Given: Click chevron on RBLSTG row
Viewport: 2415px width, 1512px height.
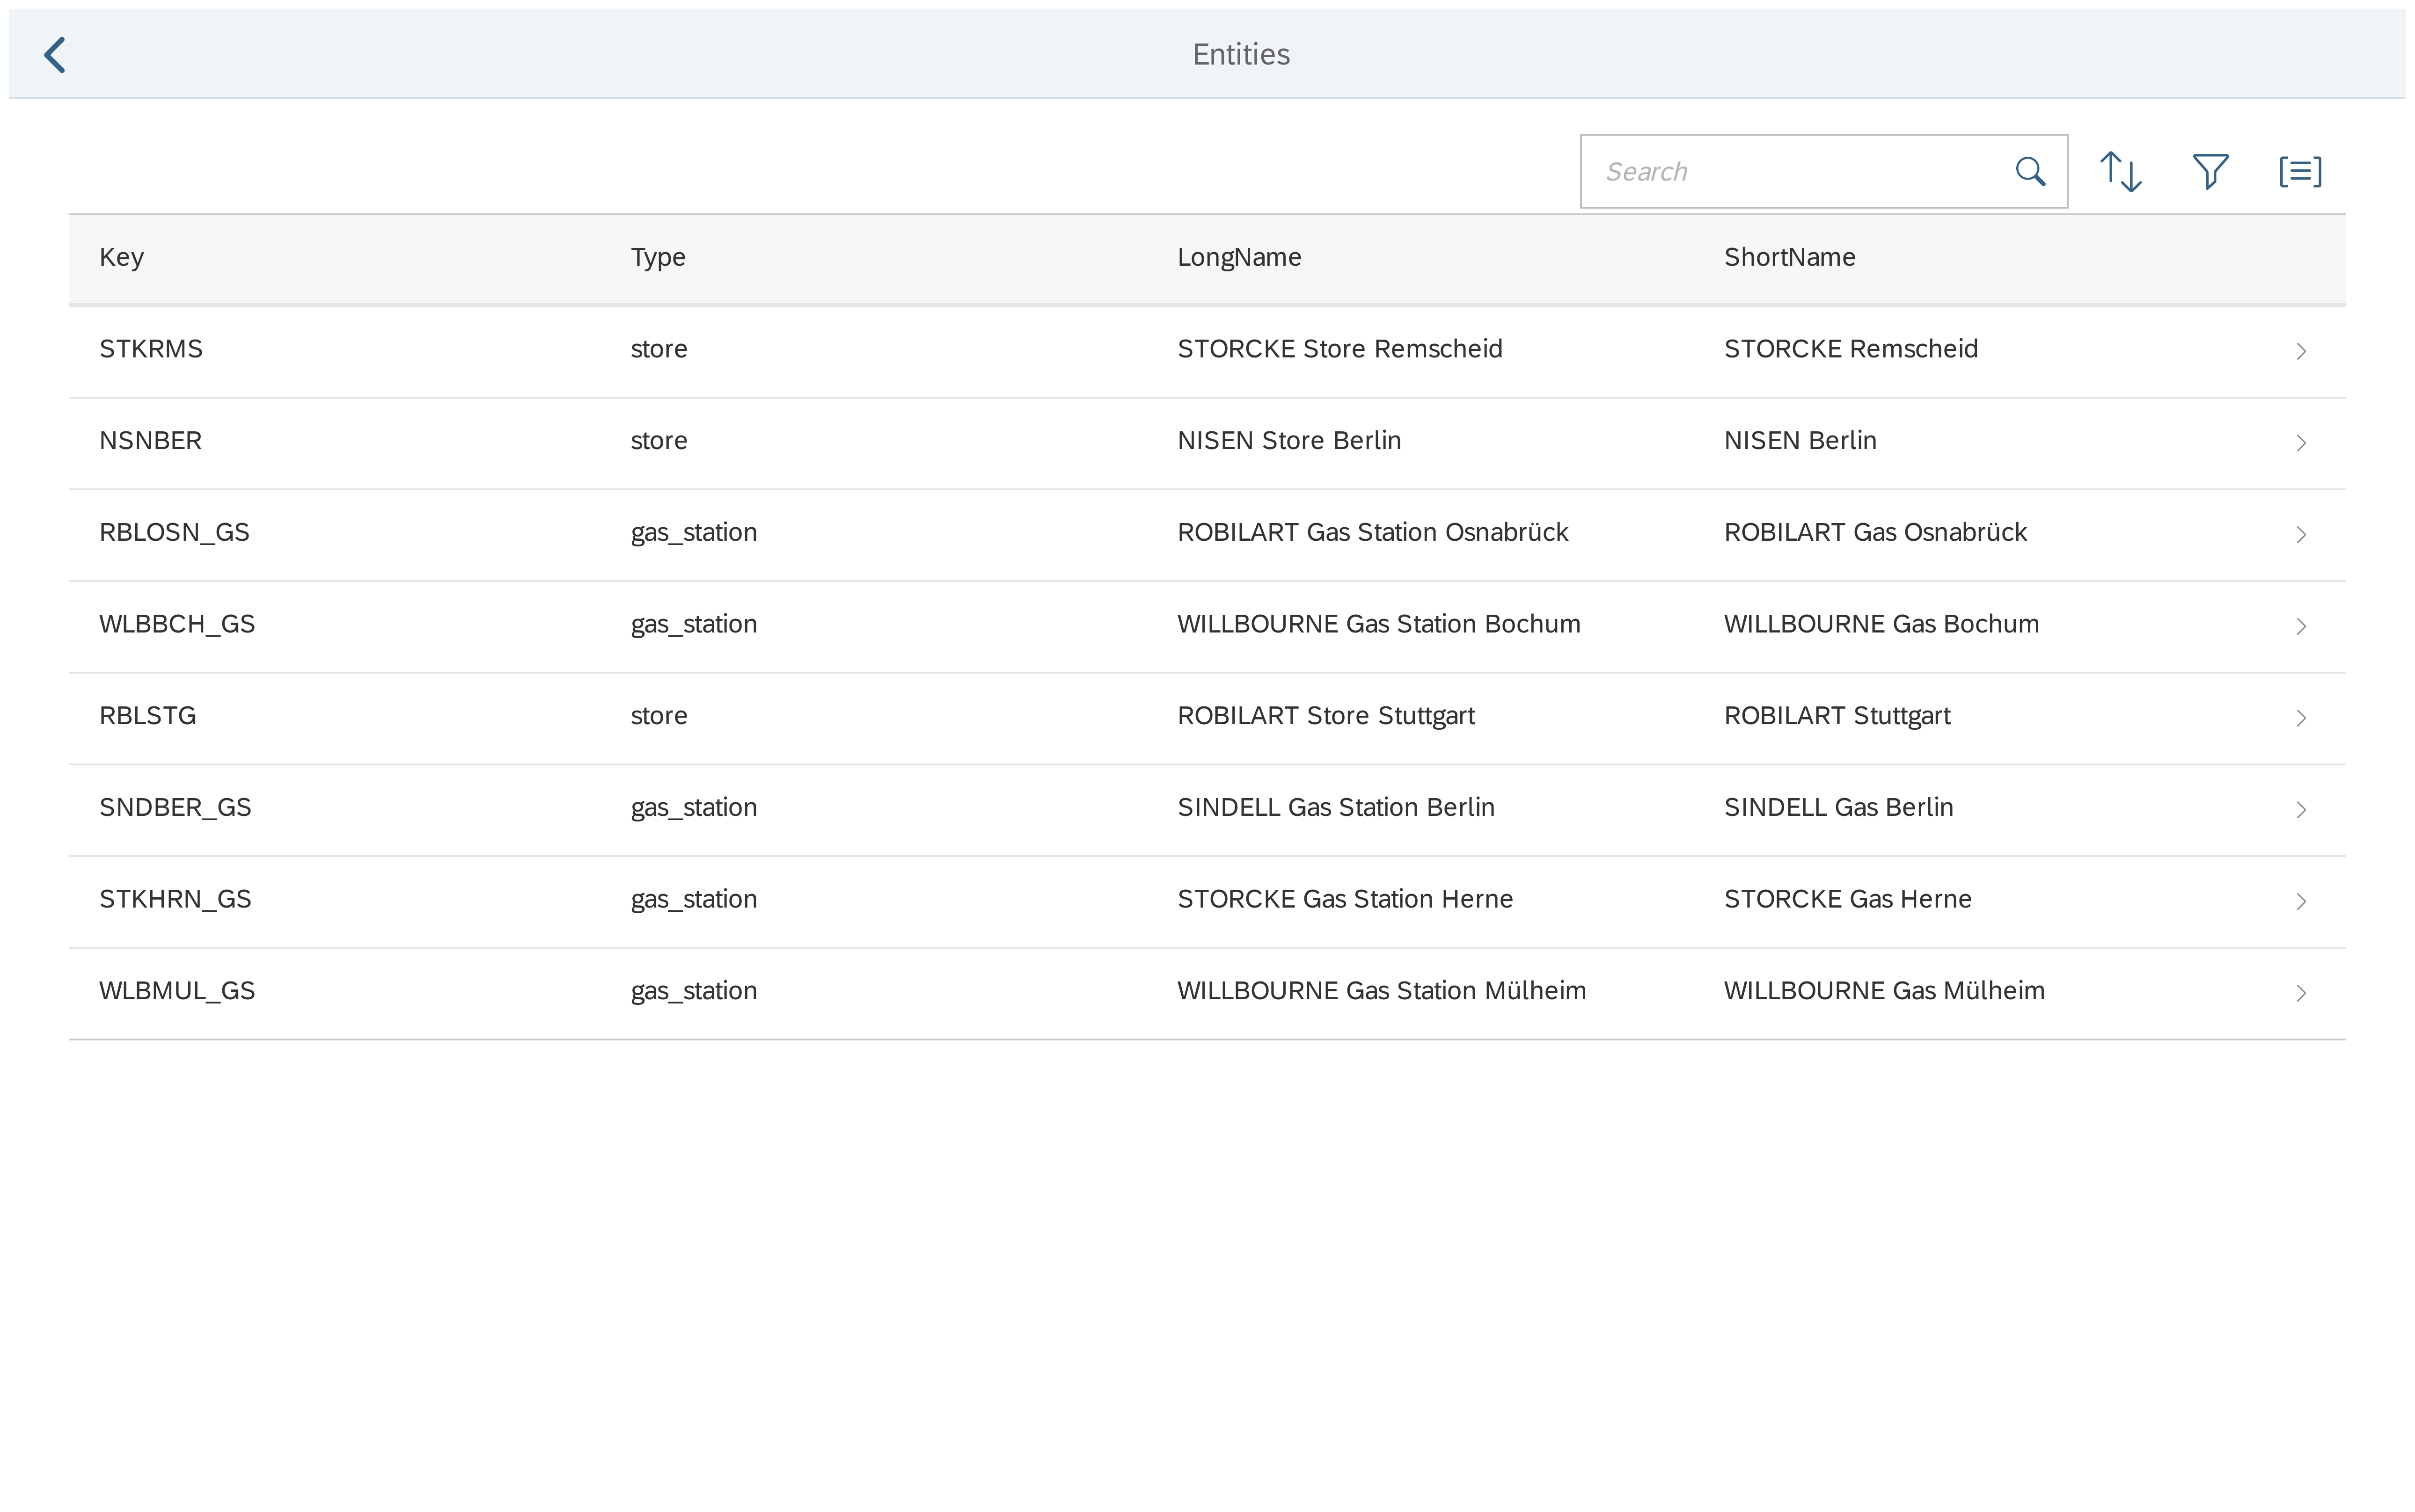Looking at the screenshot, I should (2300, 718).
